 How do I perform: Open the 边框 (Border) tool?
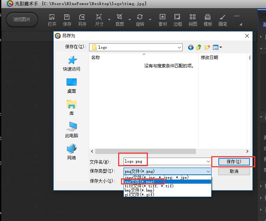click(178, 20)
